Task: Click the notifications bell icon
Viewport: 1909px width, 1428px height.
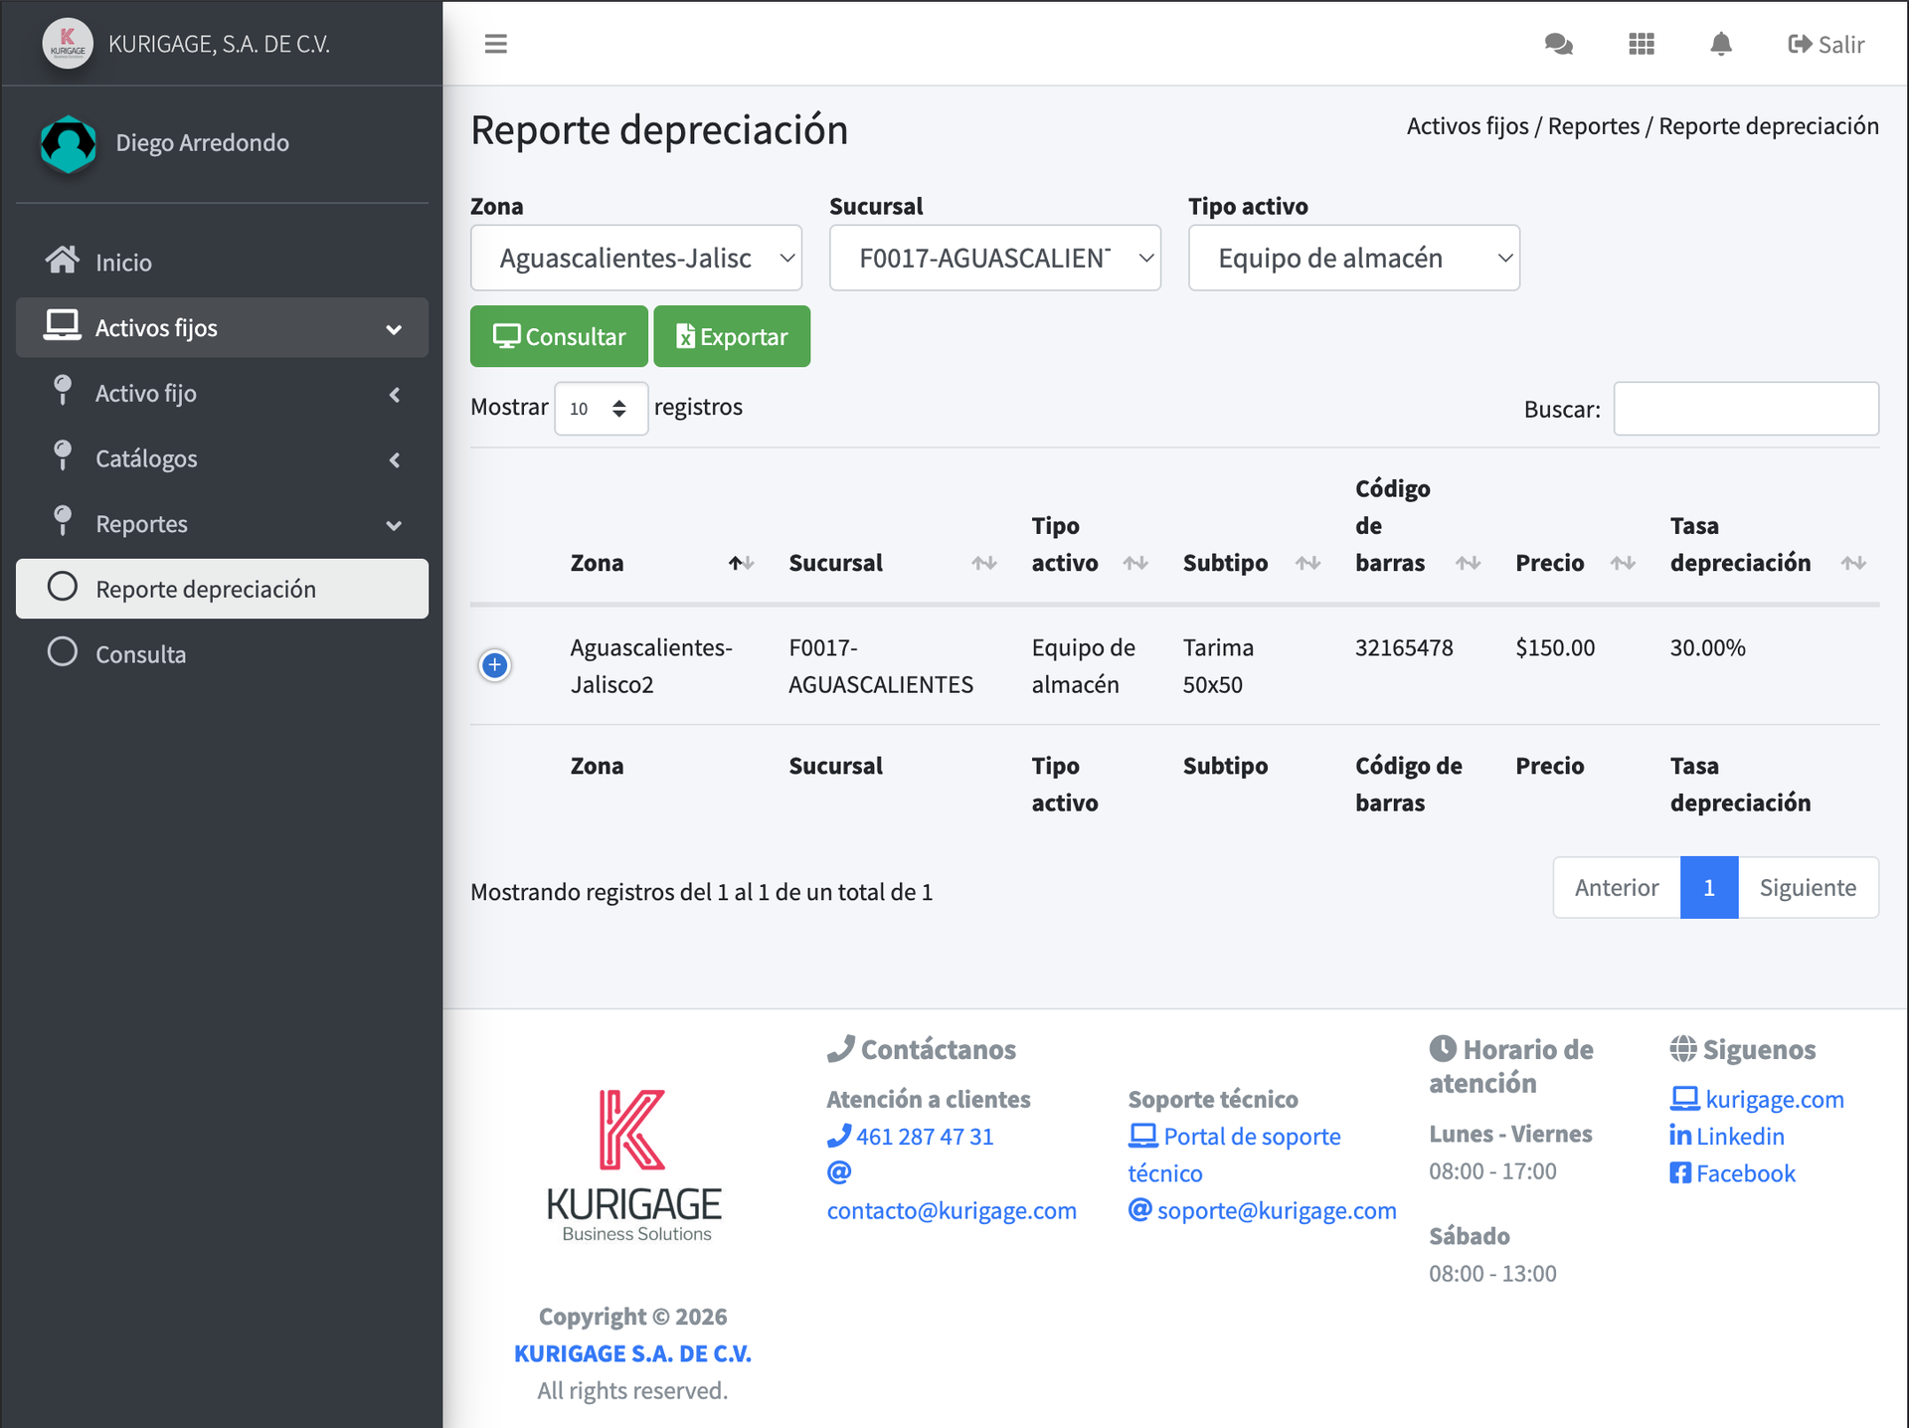Action: coord(1720,44)
